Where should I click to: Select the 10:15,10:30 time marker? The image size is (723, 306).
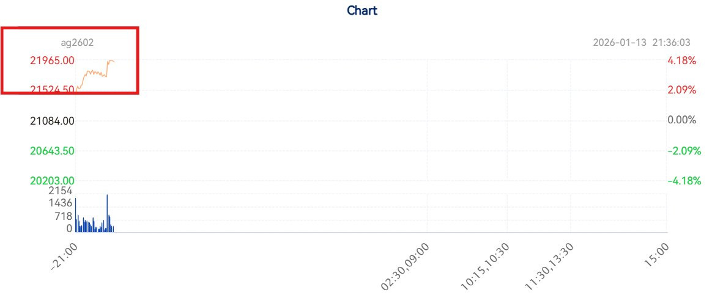click(485, 265)
